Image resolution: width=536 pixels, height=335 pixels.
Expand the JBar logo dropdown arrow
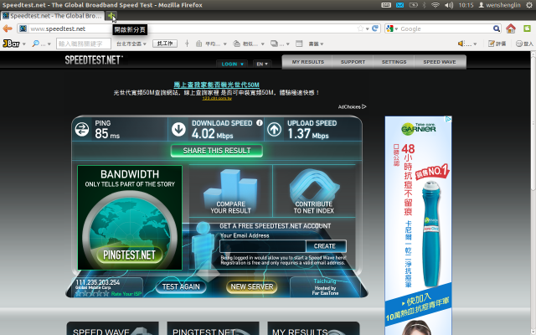[24, 44]
